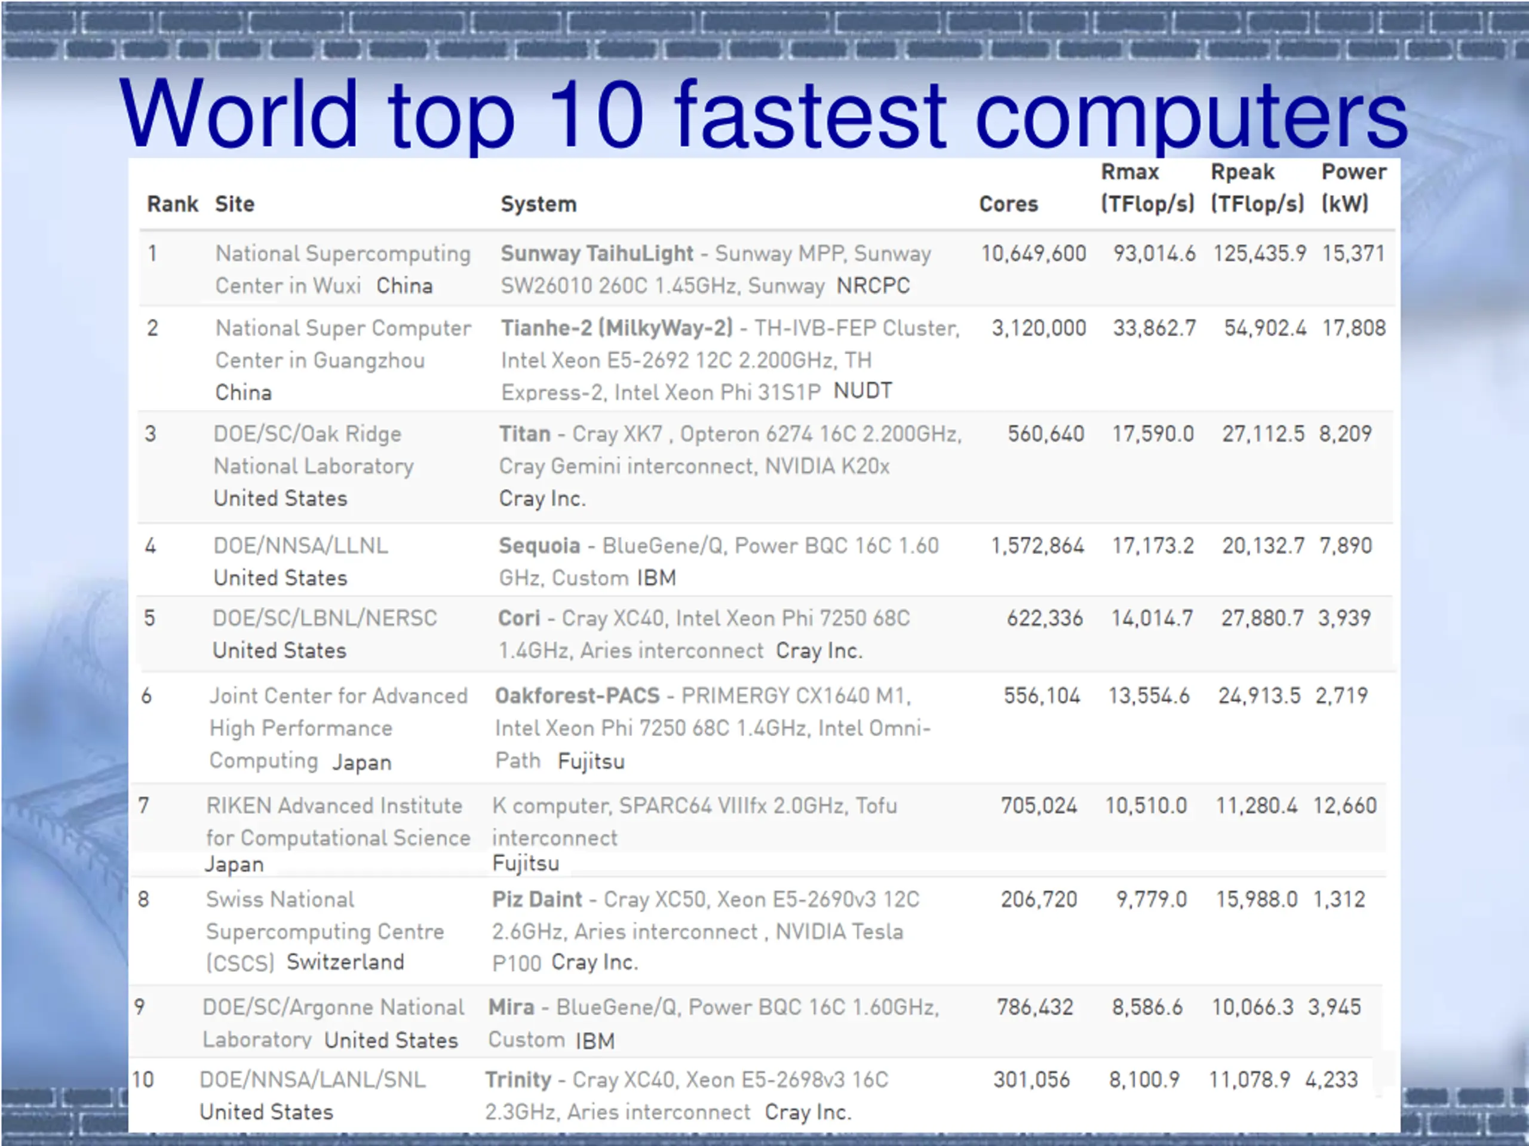This screenshot has width=1529, height=1146.
Task: Select the 'Mira' system name
Action: coord(511,1007)
